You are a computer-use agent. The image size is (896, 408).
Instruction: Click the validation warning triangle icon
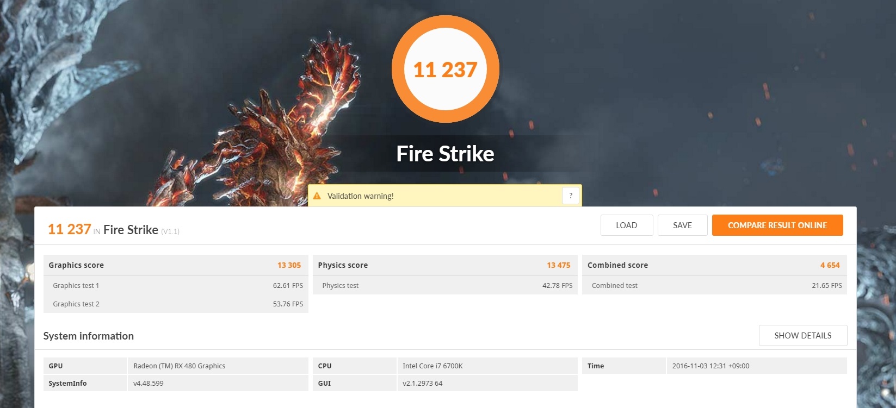pyautogui.click(x=317, y=196)
